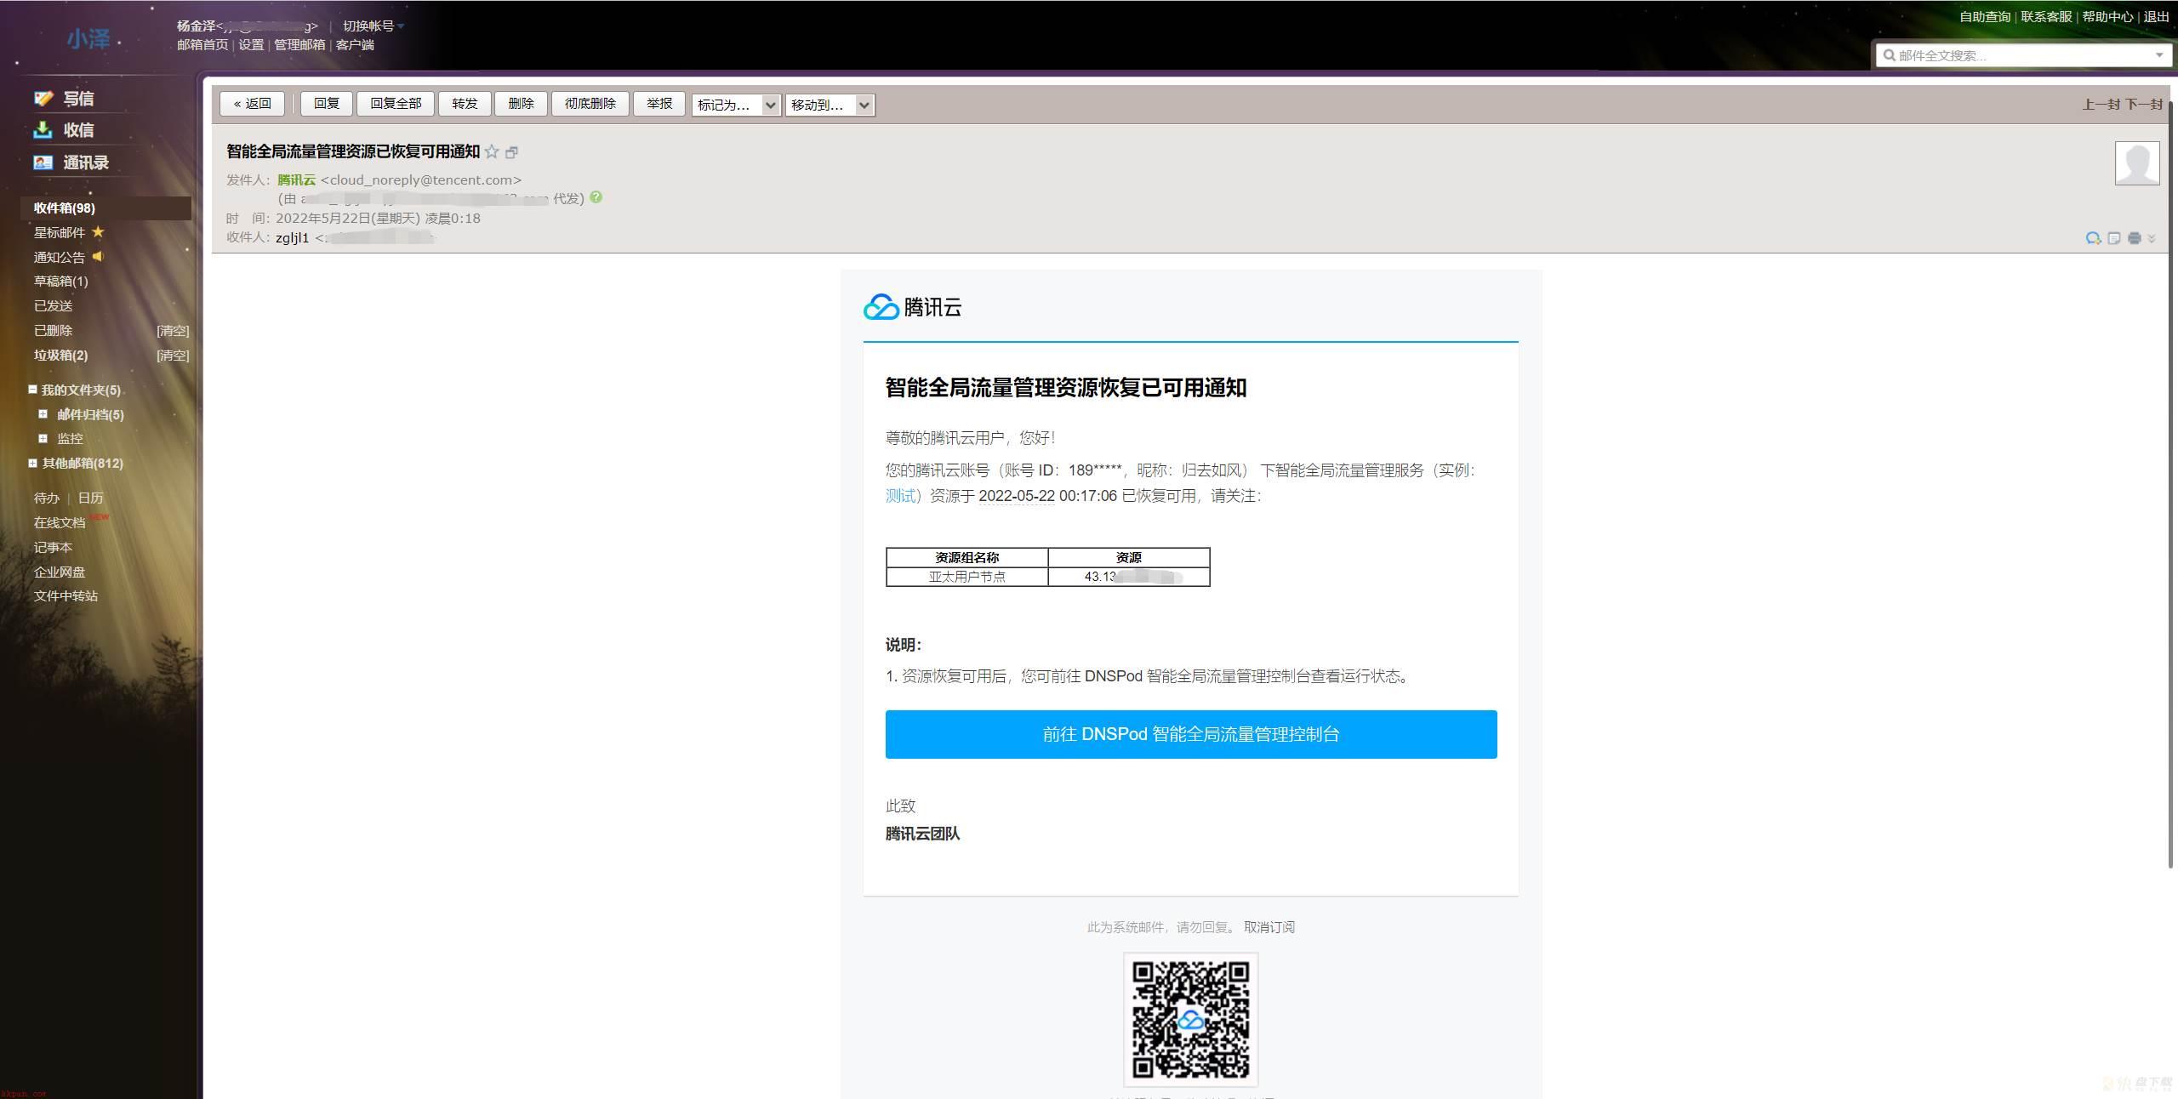Click 联系客服 top link
This screenshot has width=2178, height=1099.
coord(2046,17)
